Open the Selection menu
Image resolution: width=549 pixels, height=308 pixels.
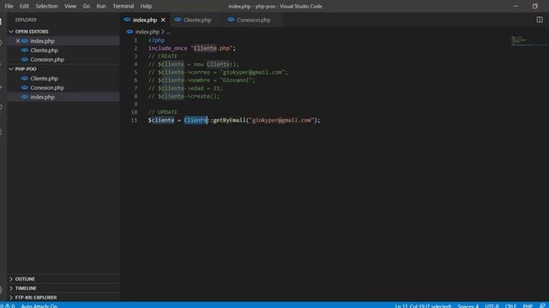coord(46,6)
